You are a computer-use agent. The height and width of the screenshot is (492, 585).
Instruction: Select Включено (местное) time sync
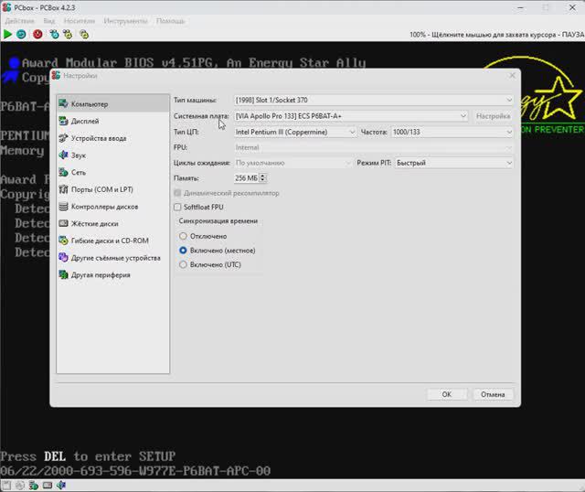click(x=183, y=251)
